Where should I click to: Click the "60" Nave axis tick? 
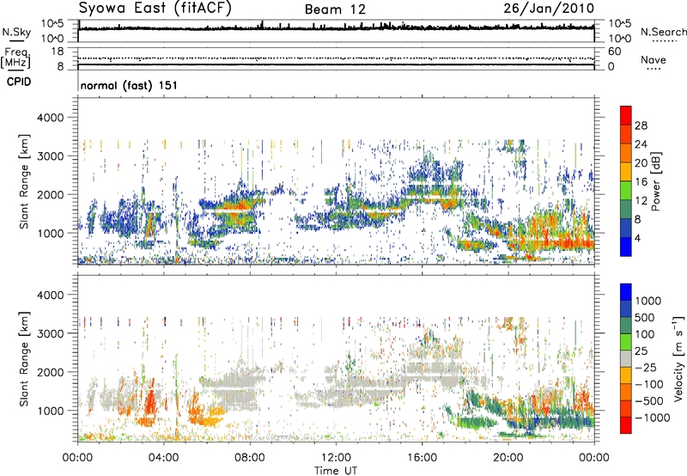(614, 52)
